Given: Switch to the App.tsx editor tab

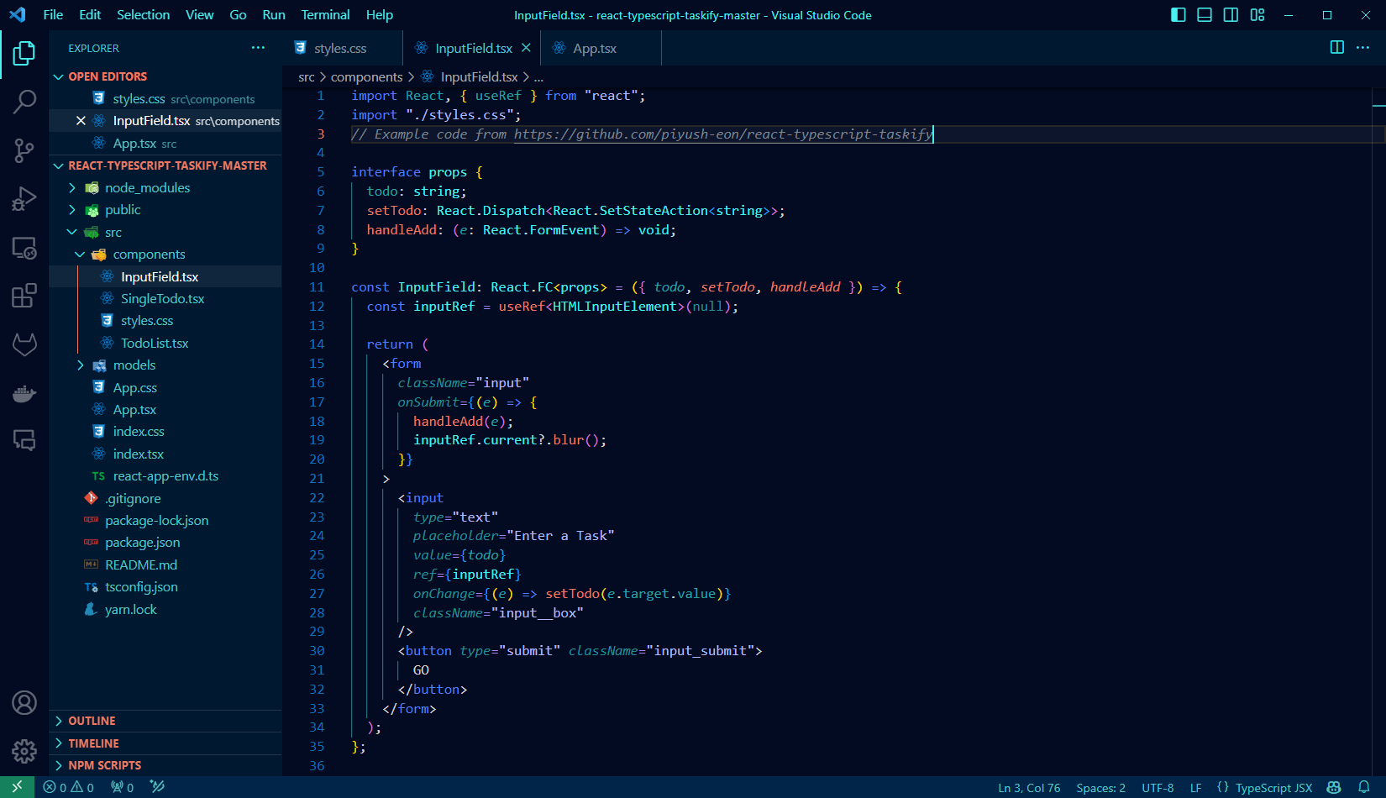Looking at the screenshot, I should click(x=601, y=49).
